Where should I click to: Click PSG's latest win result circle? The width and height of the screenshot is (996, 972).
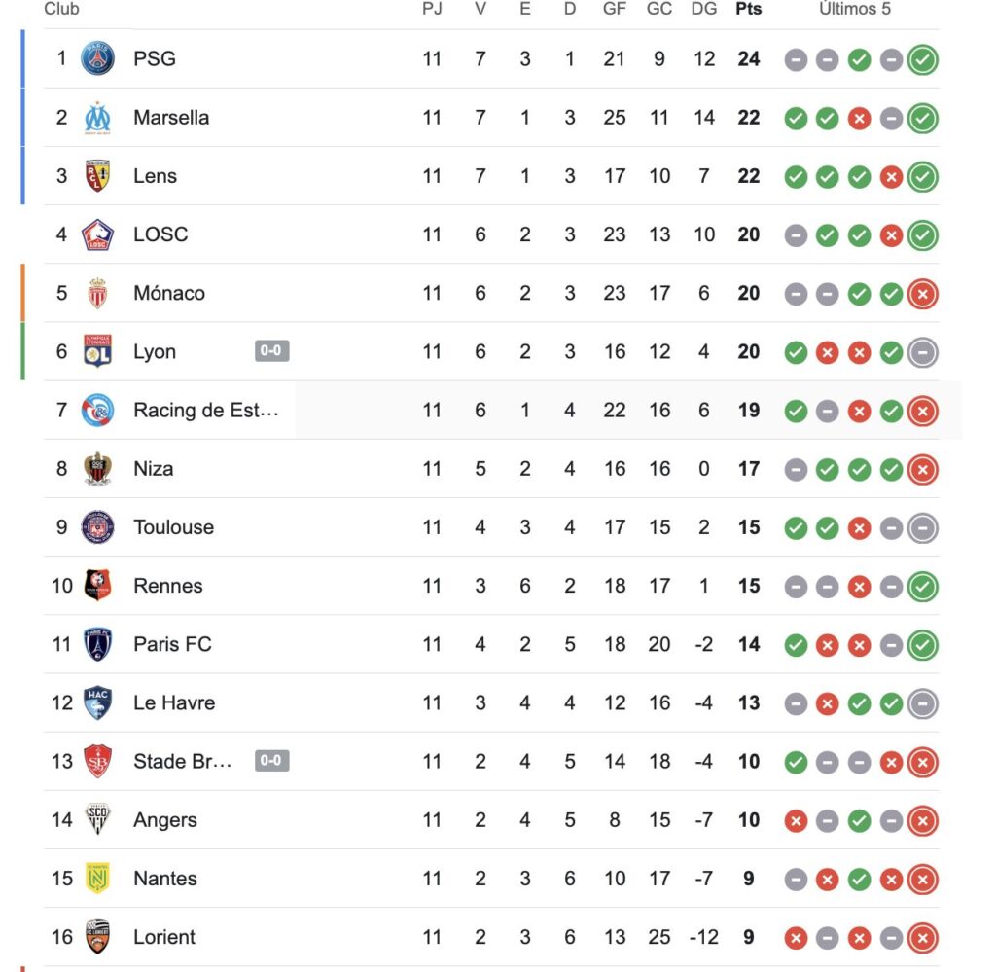(x=922, y=60)
